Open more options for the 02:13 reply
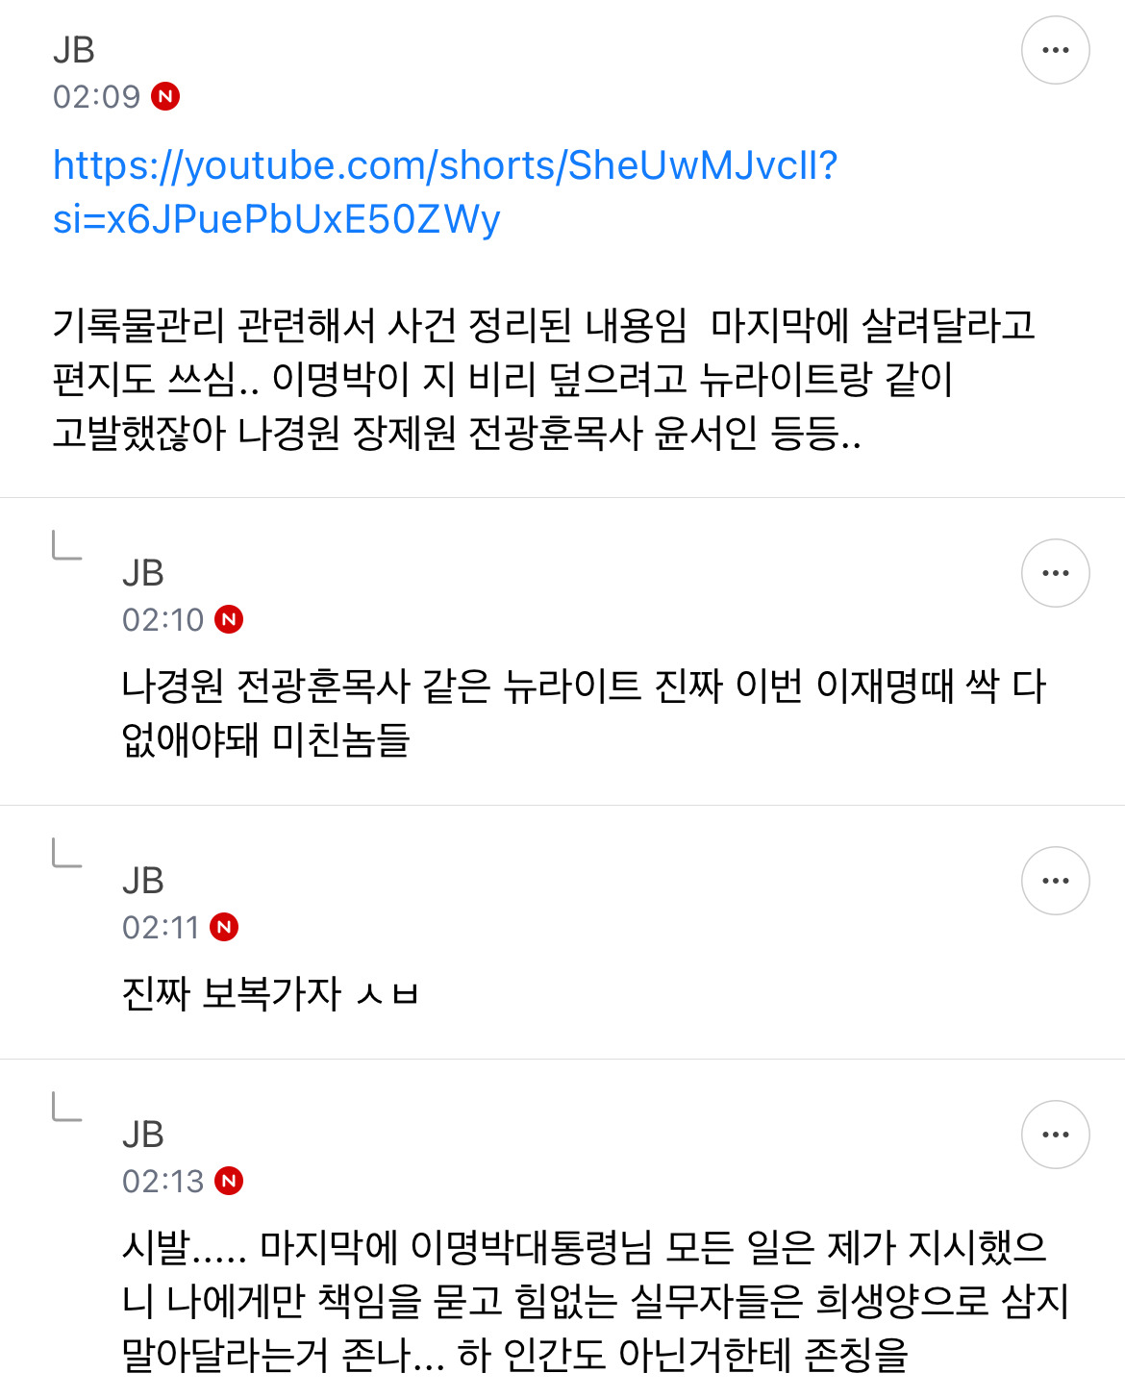The image size is (1125, 1398). point(1055,1135)
